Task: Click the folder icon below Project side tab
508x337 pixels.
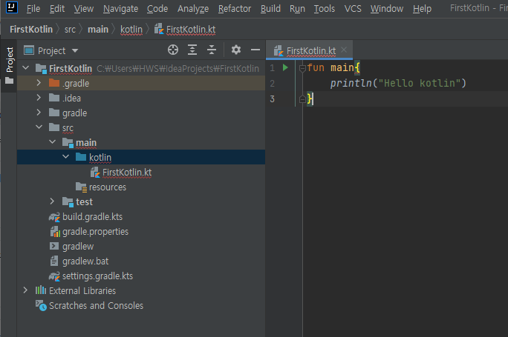Action: (10, 81)
